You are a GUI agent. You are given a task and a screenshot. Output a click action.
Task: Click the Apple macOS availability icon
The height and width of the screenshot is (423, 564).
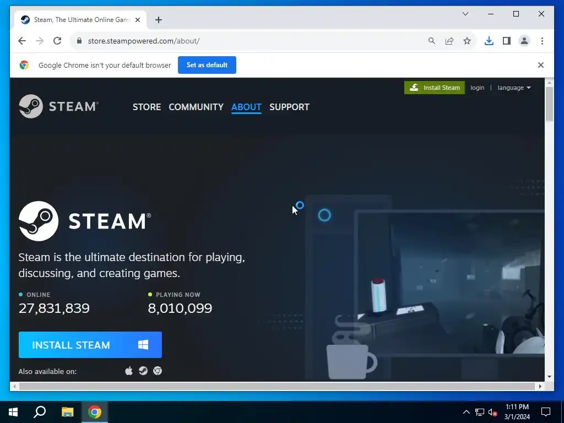pos(129,371)
